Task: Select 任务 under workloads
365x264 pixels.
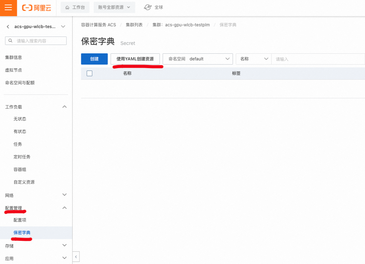Action: 18,144
